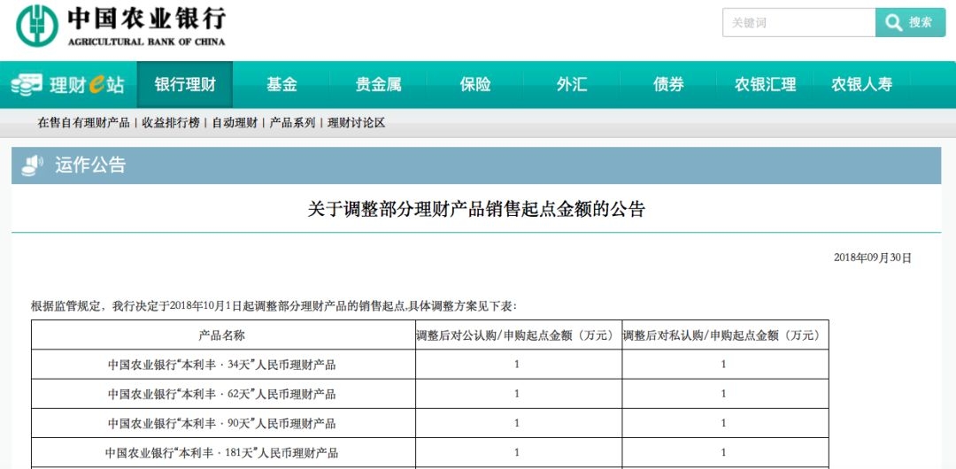Screen dimensions: 956x469
Task: Open the 农银汇理 navigation tab
Action: tap(765, 84)
